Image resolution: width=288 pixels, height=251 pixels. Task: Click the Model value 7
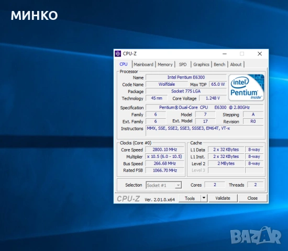(x=205, y=115)
